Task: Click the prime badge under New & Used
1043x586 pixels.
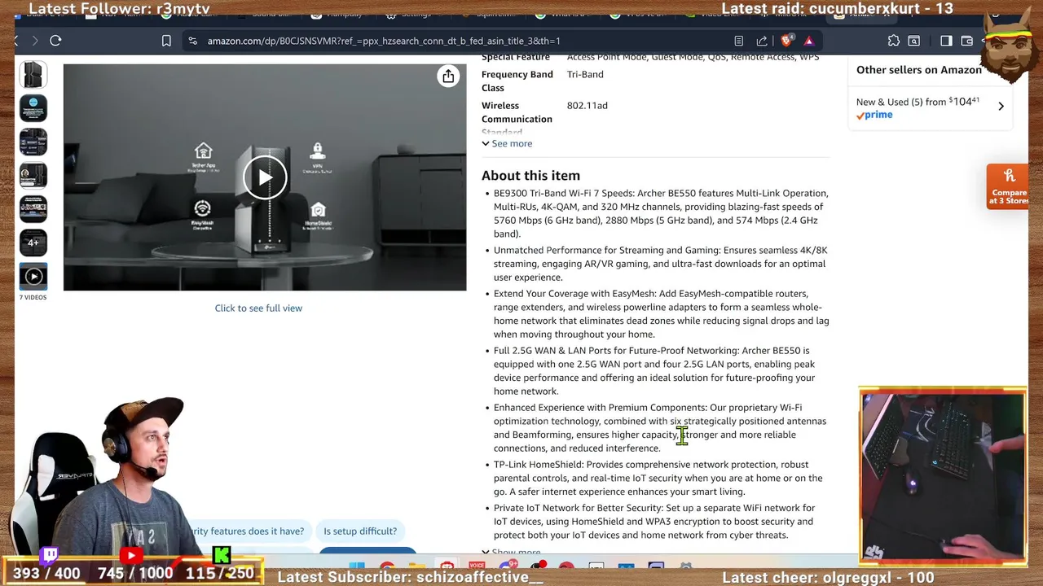Action: coord(874,116)
